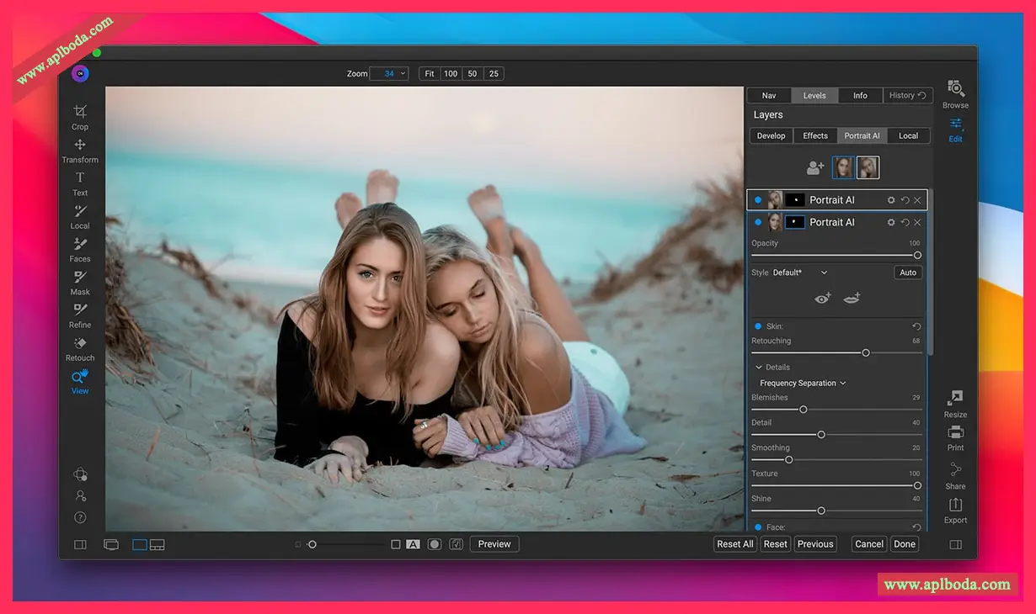
Task: Select the Retouch tool
Action: click(80, 347)
